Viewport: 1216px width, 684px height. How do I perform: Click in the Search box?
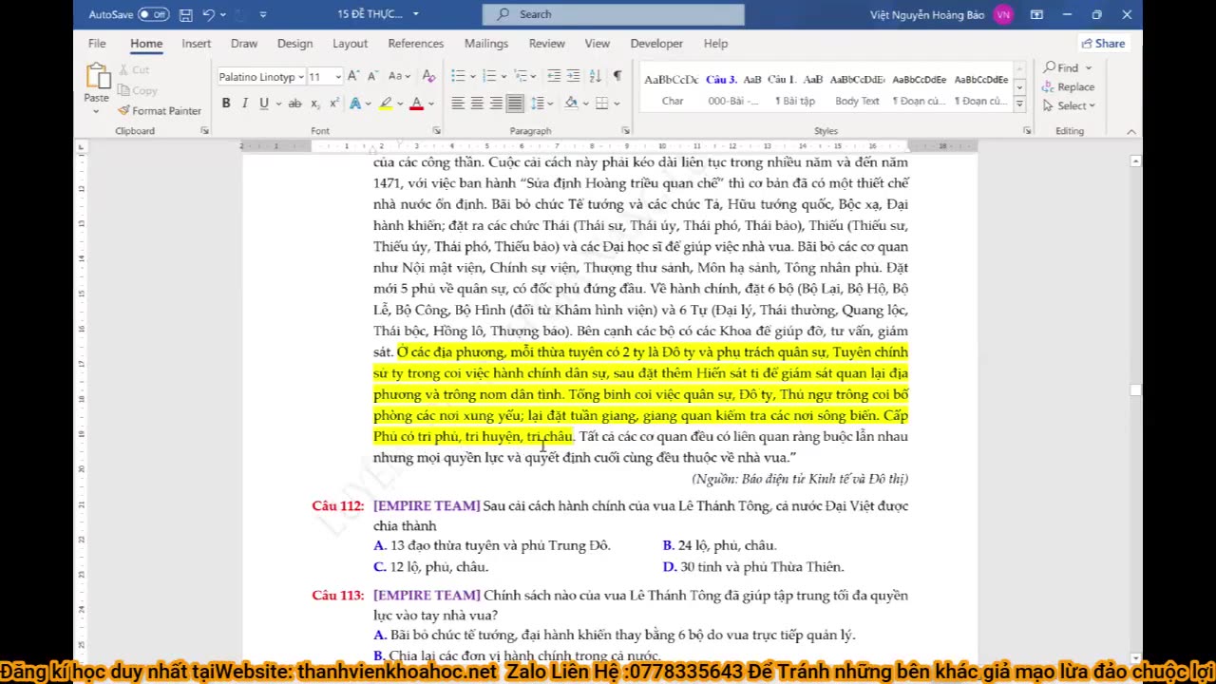(x=614, y=14)
